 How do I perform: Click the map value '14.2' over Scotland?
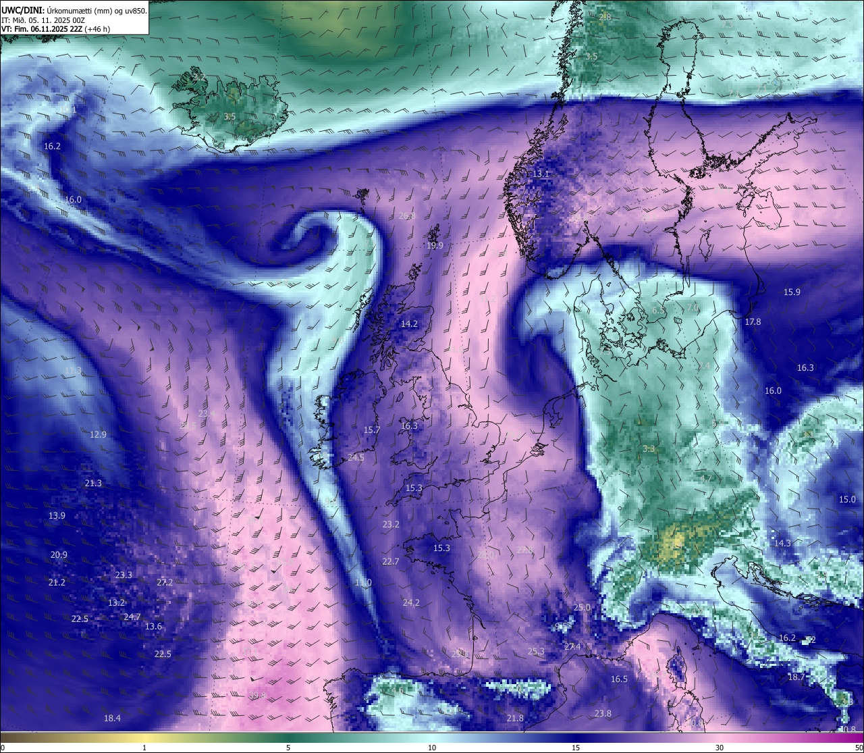pyautogui.click(x=409, y=324)
